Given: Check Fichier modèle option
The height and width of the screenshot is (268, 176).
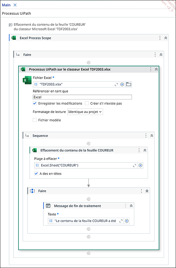Looking at the screenshot, I should click(x=35, y=120).
